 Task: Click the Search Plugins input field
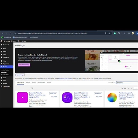[127, 83]
